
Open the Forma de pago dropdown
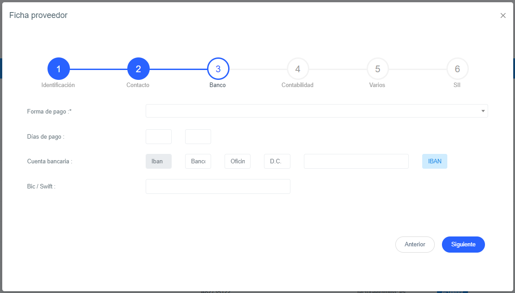314,111
